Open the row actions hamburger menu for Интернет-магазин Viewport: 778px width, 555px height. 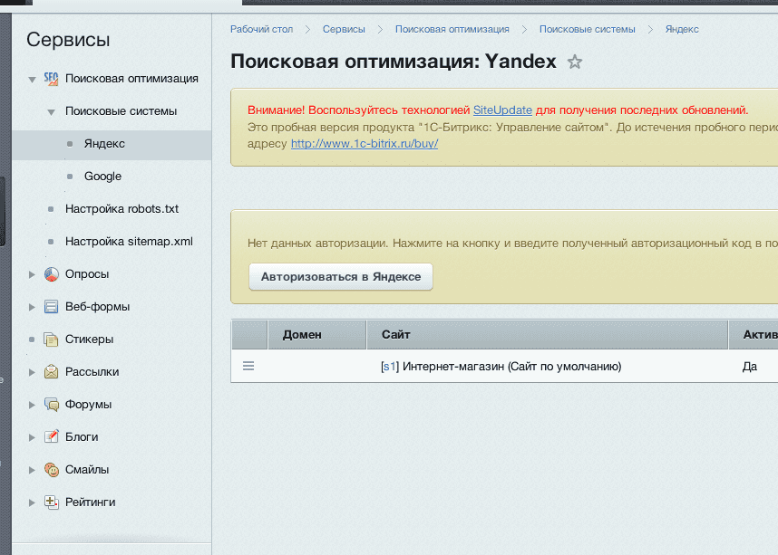click(x=248, y=366)
